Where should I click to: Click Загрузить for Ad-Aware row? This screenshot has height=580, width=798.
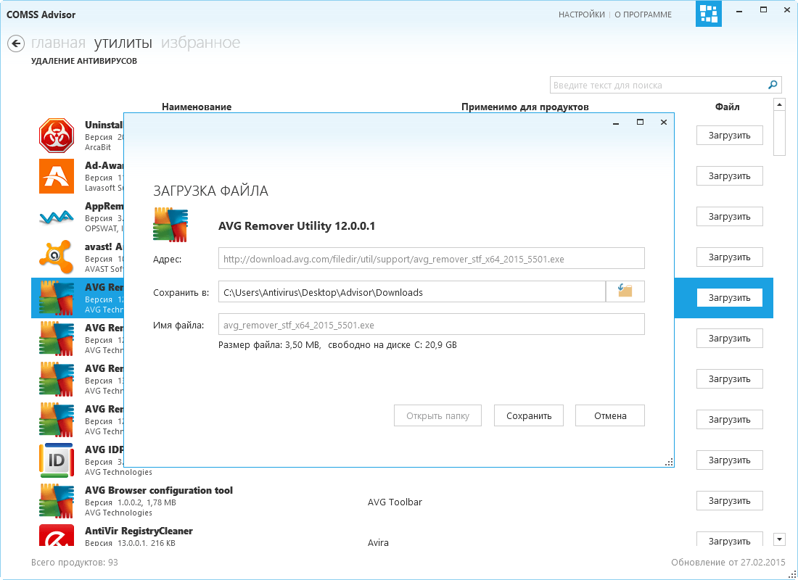[x=730, y=176]
